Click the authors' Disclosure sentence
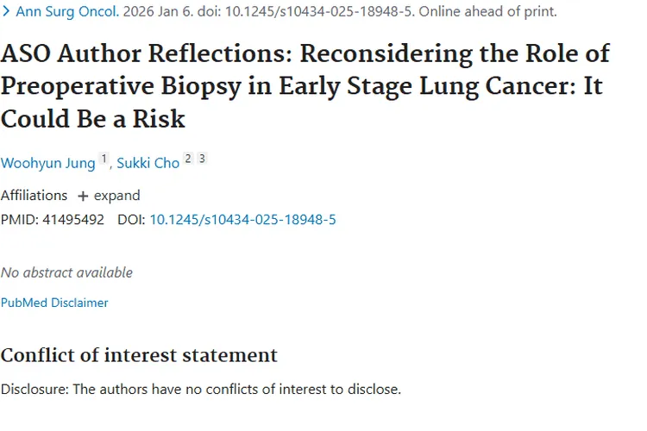The image size is (647, 431). 201,389
